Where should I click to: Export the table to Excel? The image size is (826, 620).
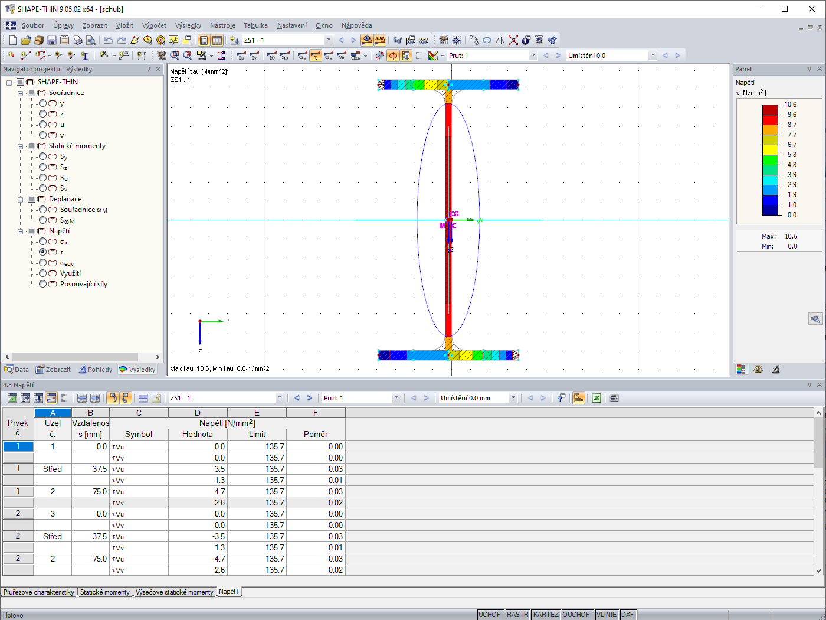click(596, 398)
